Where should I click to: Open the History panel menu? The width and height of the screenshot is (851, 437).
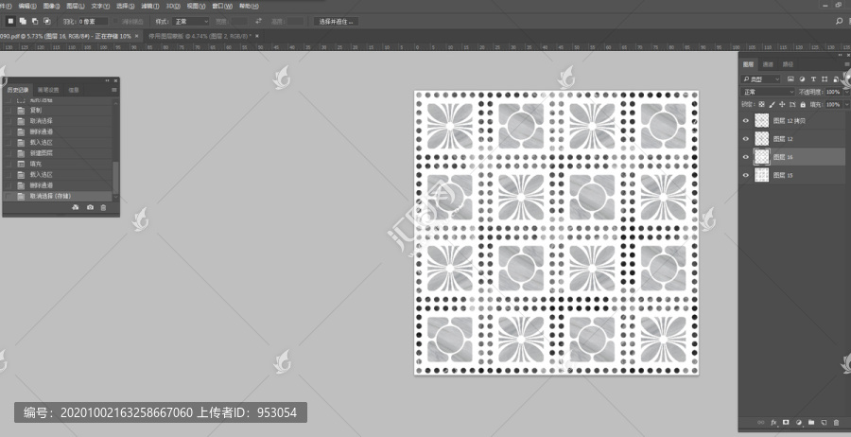[114, 90]
